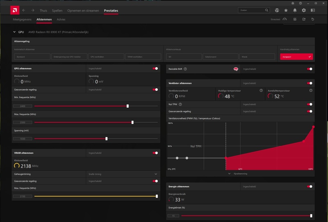328x222 pixels.
Task: Open Opnemen en streamen tab
Action: (x=83, y=11)
